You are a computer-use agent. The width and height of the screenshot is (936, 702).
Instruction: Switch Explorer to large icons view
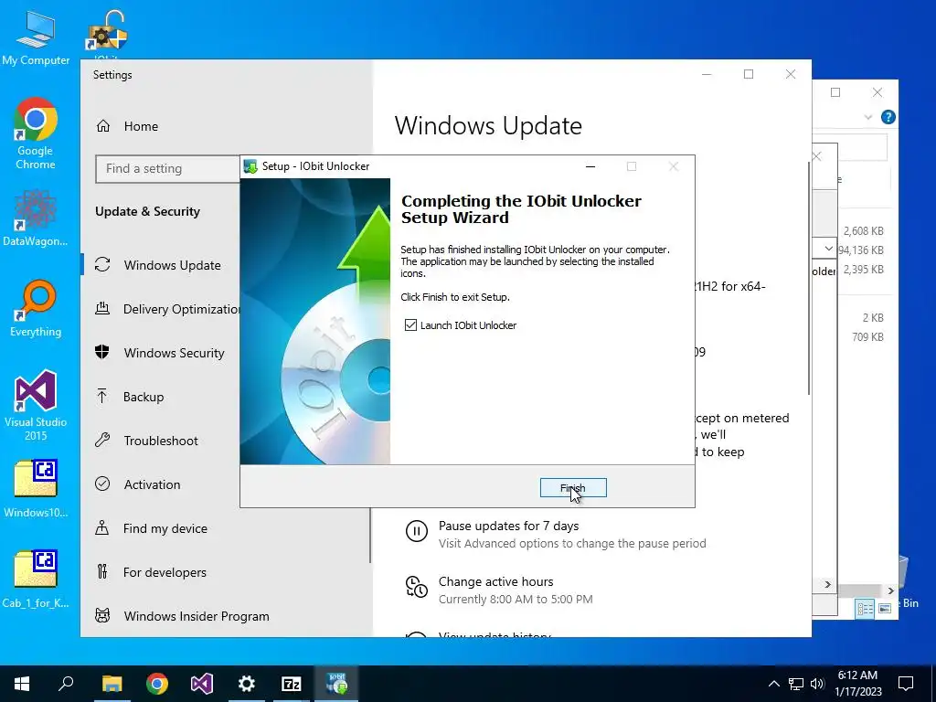[885, 608]
